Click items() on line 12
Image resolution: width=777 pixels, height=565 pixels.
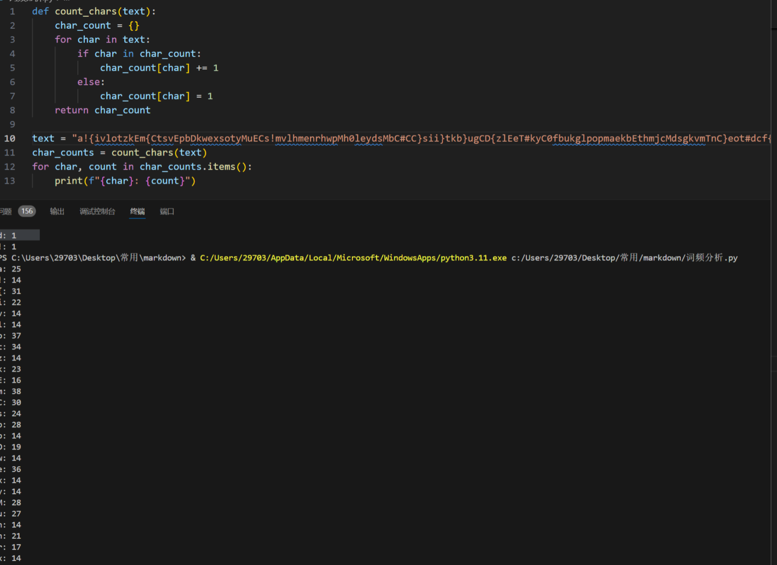[226, 167]
